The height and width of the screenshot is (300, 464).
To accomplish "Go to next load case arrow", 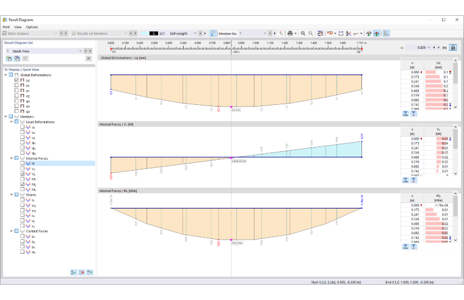I will 205,34.
